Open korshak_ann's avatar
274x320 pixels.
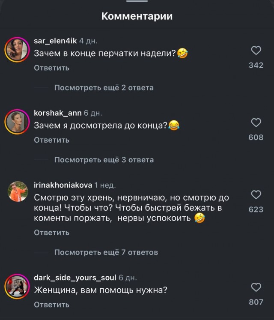click(x=17, y=123)
